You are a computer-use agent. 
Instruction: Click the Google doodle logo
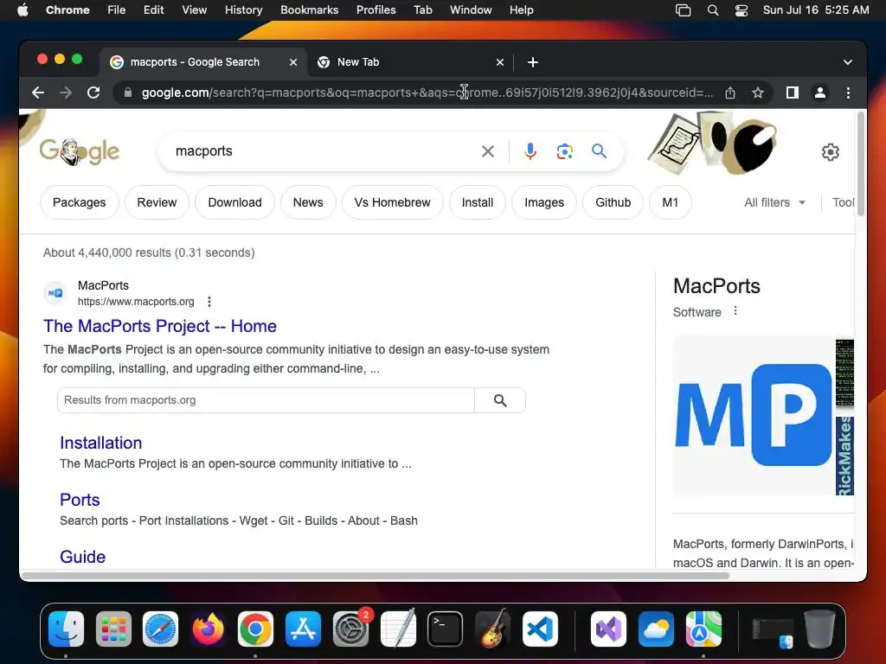(x=79, y=151)
